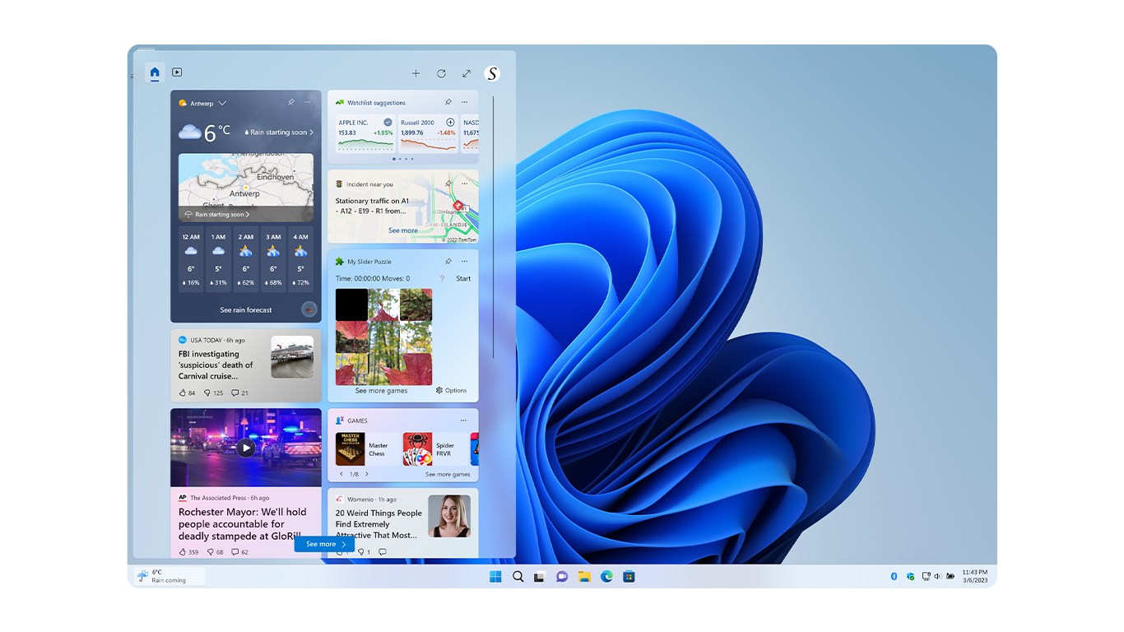Click See more games under puzzle
The width and height of the screenshot is (1124, 632).
(x=381, y=391)
